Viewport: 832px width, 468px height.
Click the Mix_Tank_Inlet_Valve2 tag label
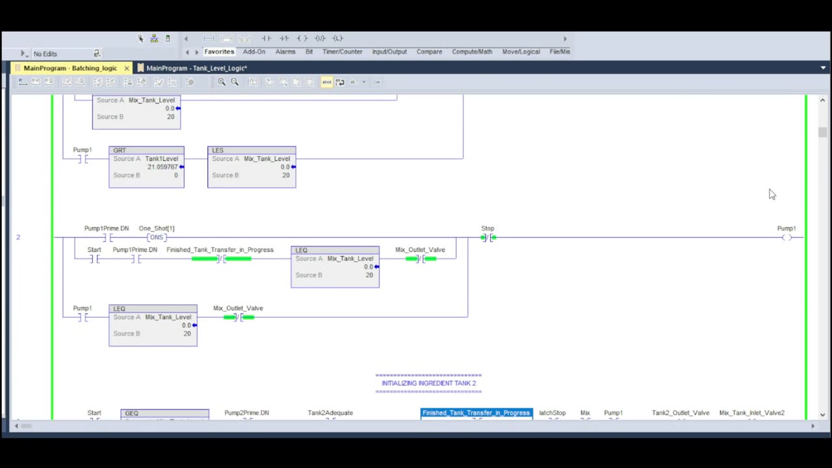point(751,413)
